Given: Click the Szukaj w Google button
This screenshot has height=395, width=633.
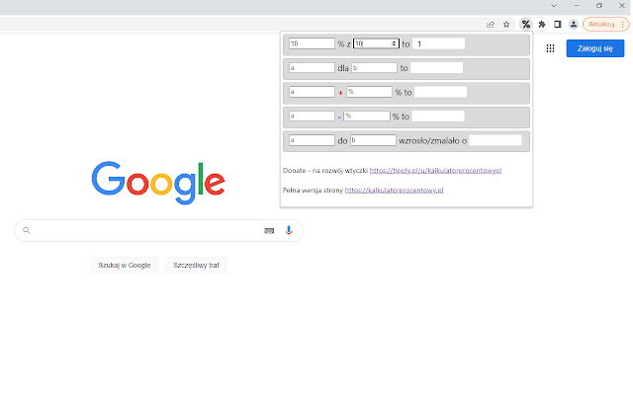Looking at the screenshot, I should tap(125, 266).
